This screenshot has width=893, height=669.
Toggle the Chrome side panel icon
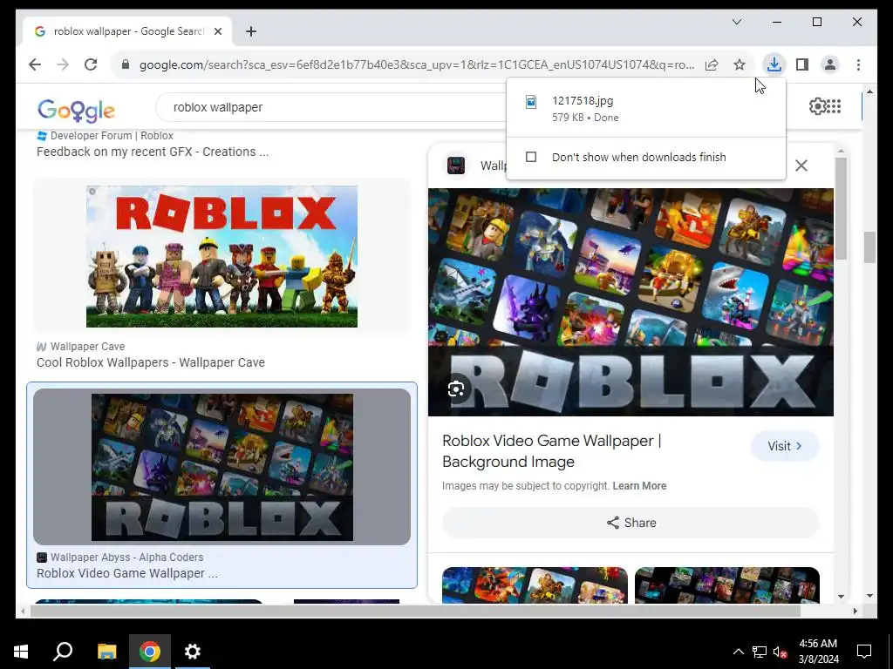coord(802,64)
